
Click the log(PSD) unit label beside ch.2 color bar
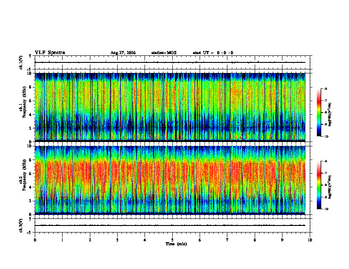click(x=330, y=187)
